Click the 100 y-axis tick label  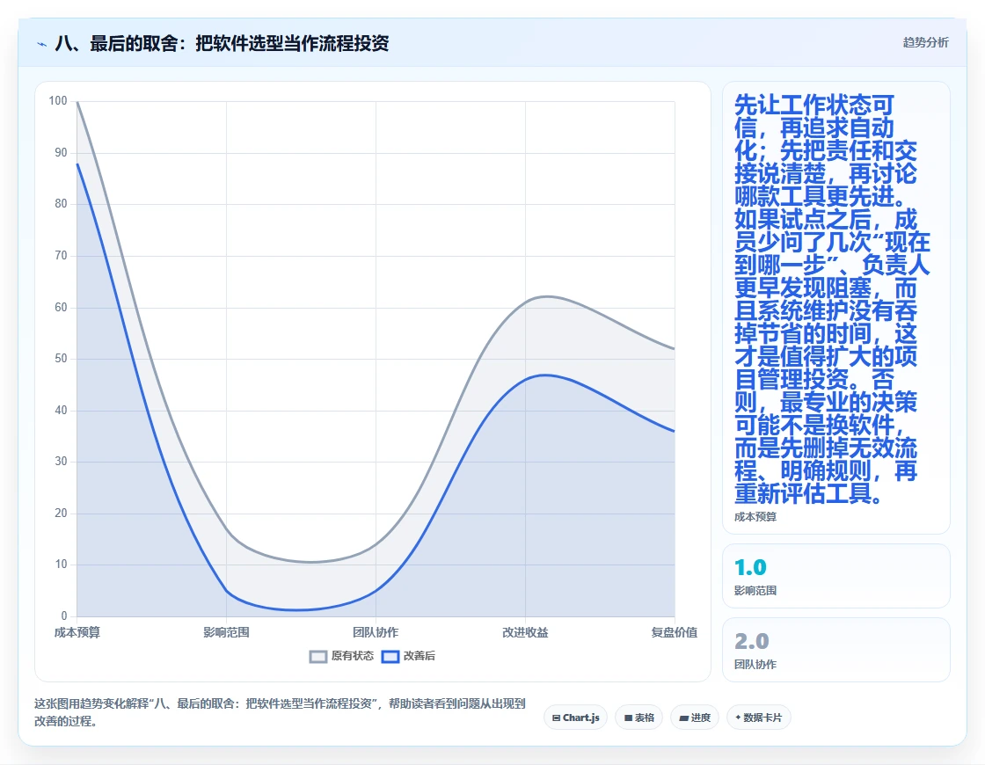click(x=58, y=100)
